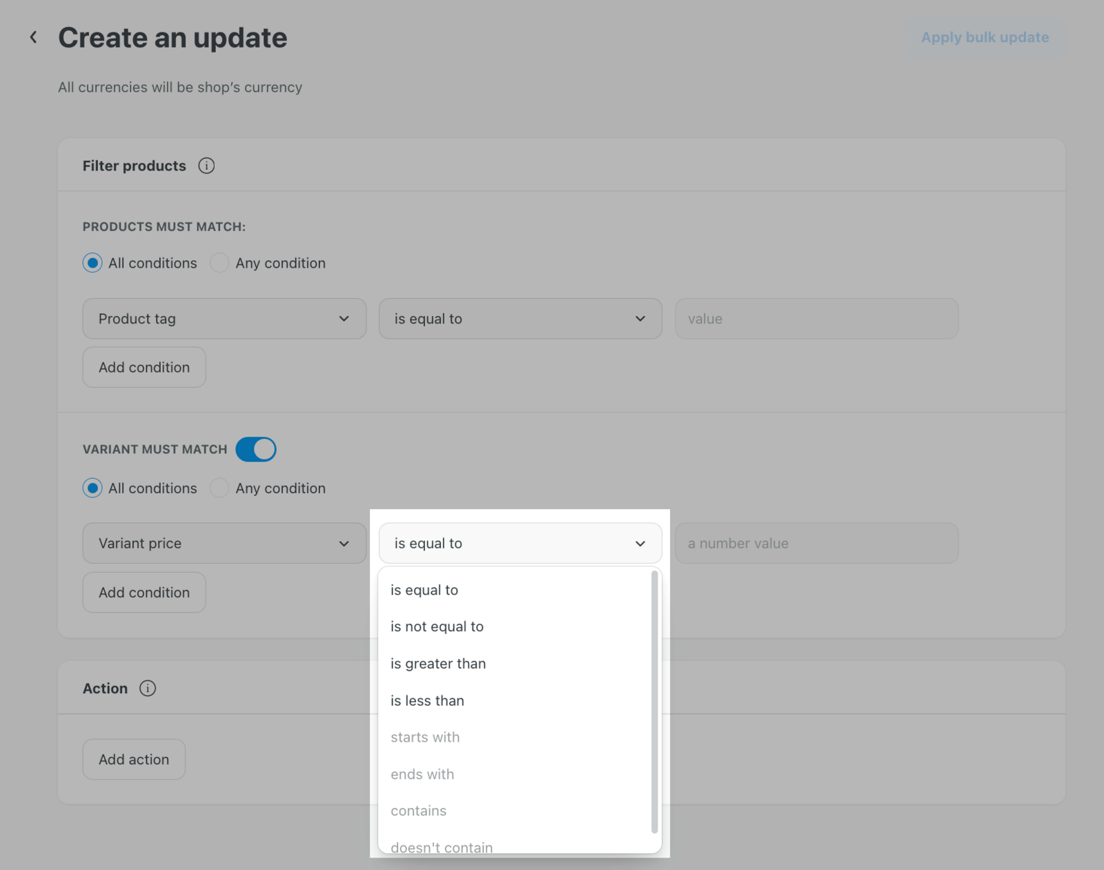
Task: Toggle the Variant must match switch
Action: click(255, 449)
